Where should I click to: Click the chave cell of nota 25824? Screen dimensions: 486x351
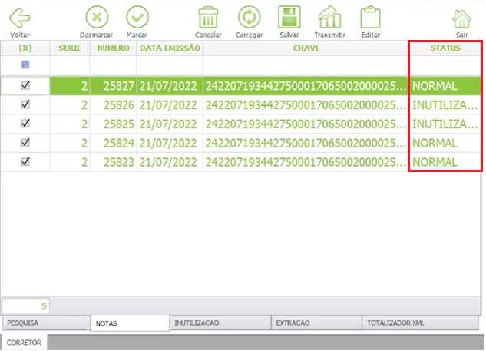pos(306,143)
